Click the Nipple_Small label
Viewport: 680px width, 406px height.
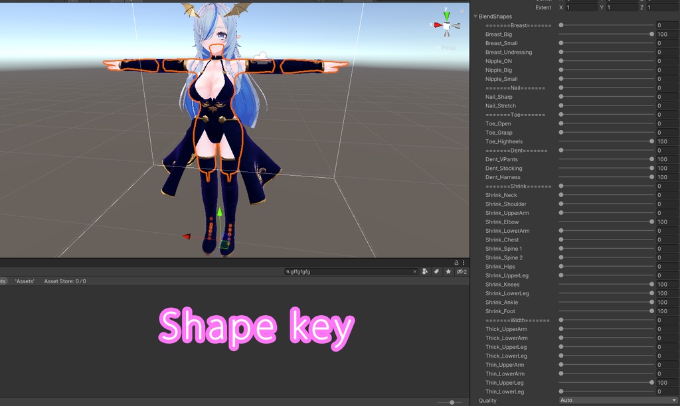tap(501, 79)
